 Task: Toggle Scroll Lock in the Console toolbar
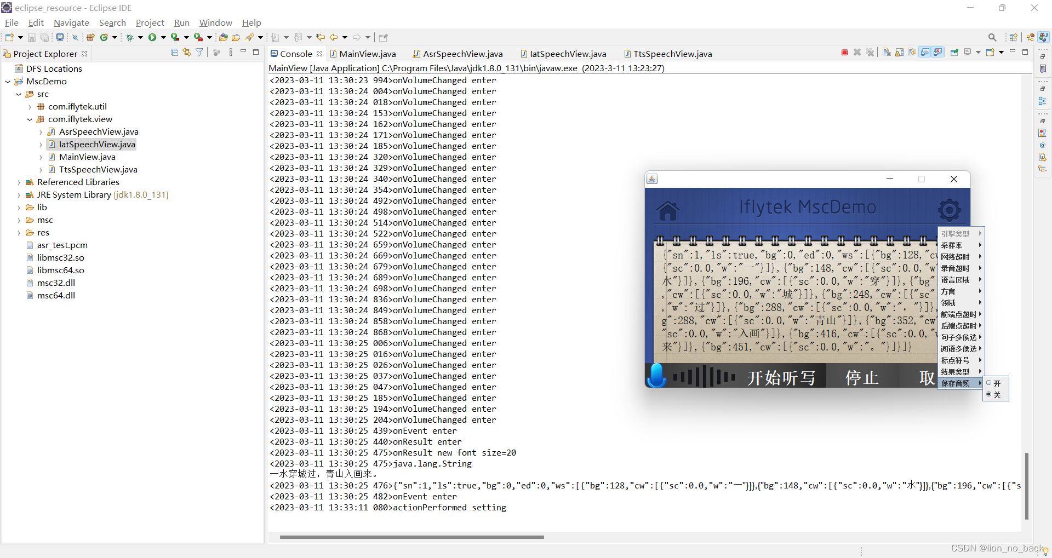coord(899,52)
